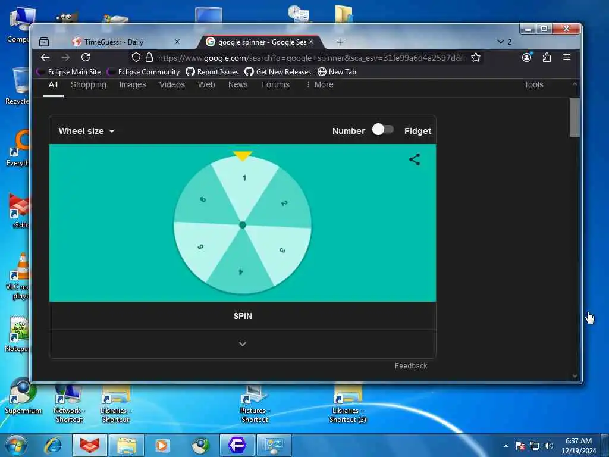Select the Pictures - Shortcut desktop icon
Image resolution: width=609 pixels, height=457 pixels.
[255, 404]
